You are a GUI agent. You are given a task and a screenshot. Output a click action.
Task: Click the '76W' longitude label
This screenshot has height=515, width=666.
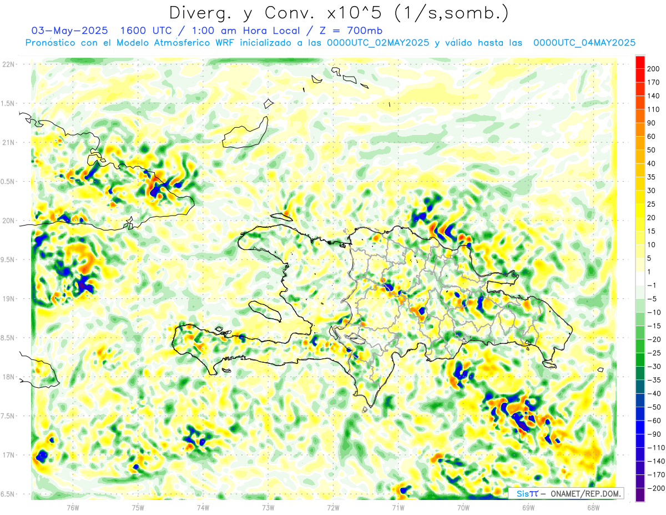73,507
